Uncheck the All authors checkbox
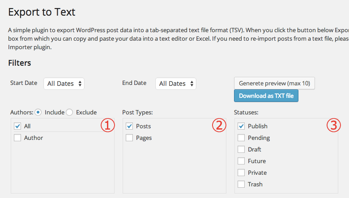The image size is (349, 198). coord(17,126)
